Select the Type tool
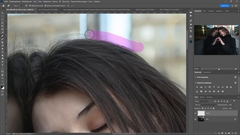Screen dimensions: 240x135 point(2,65)
